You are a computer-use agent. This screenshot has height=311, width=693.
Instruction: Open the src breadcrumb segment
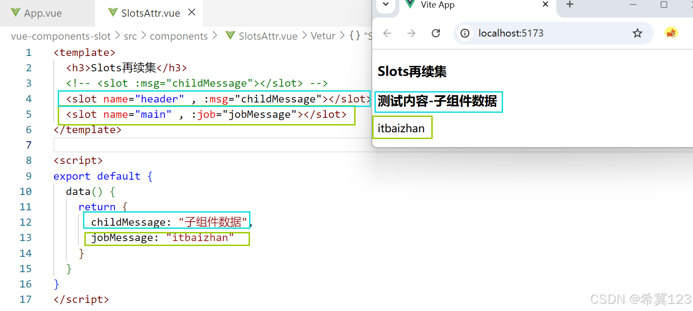click(130, 36)
